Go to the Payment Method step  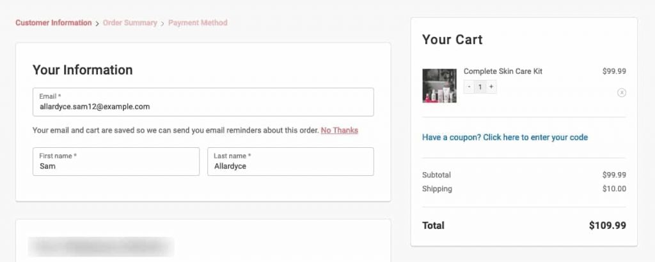point(198,22)
